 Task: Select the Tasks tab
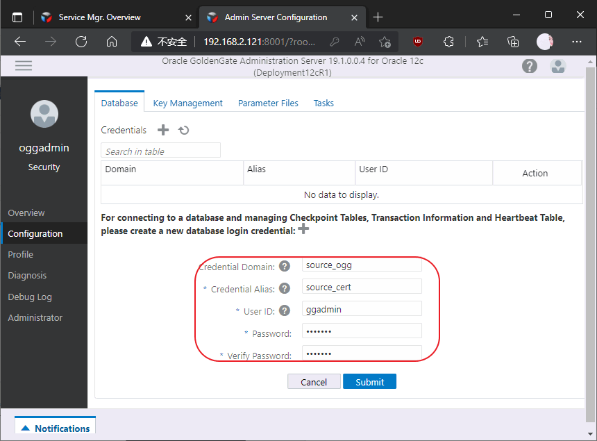pos(323,103)
